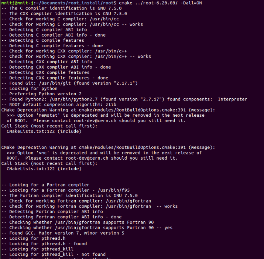The width and height of the screenshot is (264, 259).
Task: Click the /usr/bin/git path text
Action: point(55,83)
